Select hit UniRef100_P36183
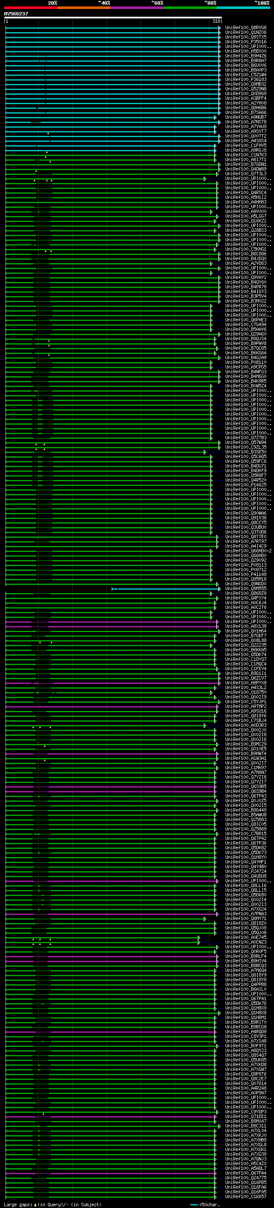274x1208 pixels. coord(246,80)
